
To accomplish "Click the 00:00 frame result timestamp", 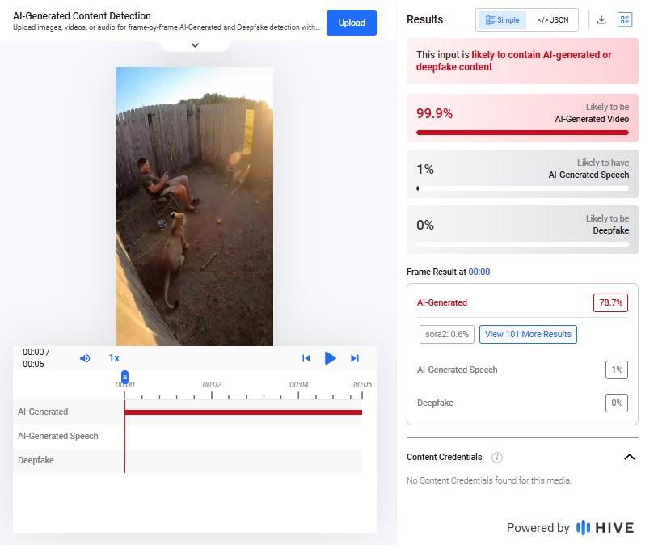I will pos(479,272).
